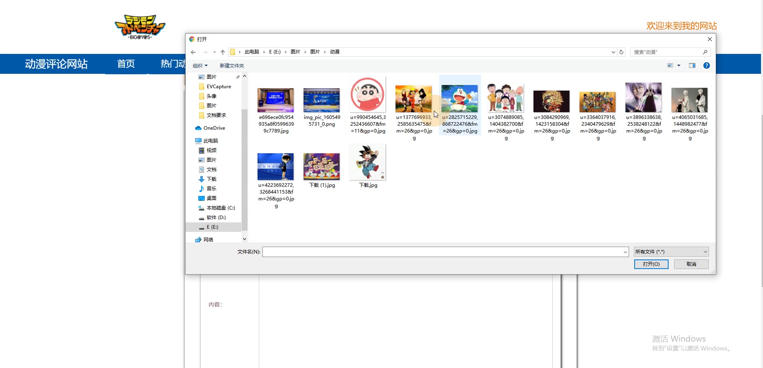Image resolution: width=763 pixels, height=368 pixels.
Task: Expand the address bar history dropdown
Action: 613,52
